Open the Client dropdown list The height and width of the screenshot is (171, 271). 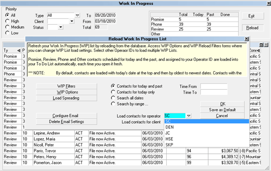pos(72,21)
